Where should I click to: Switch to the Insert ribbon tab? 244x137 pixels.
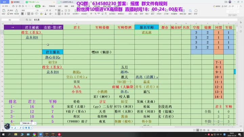pyautogui.click(x=44, y=6)
